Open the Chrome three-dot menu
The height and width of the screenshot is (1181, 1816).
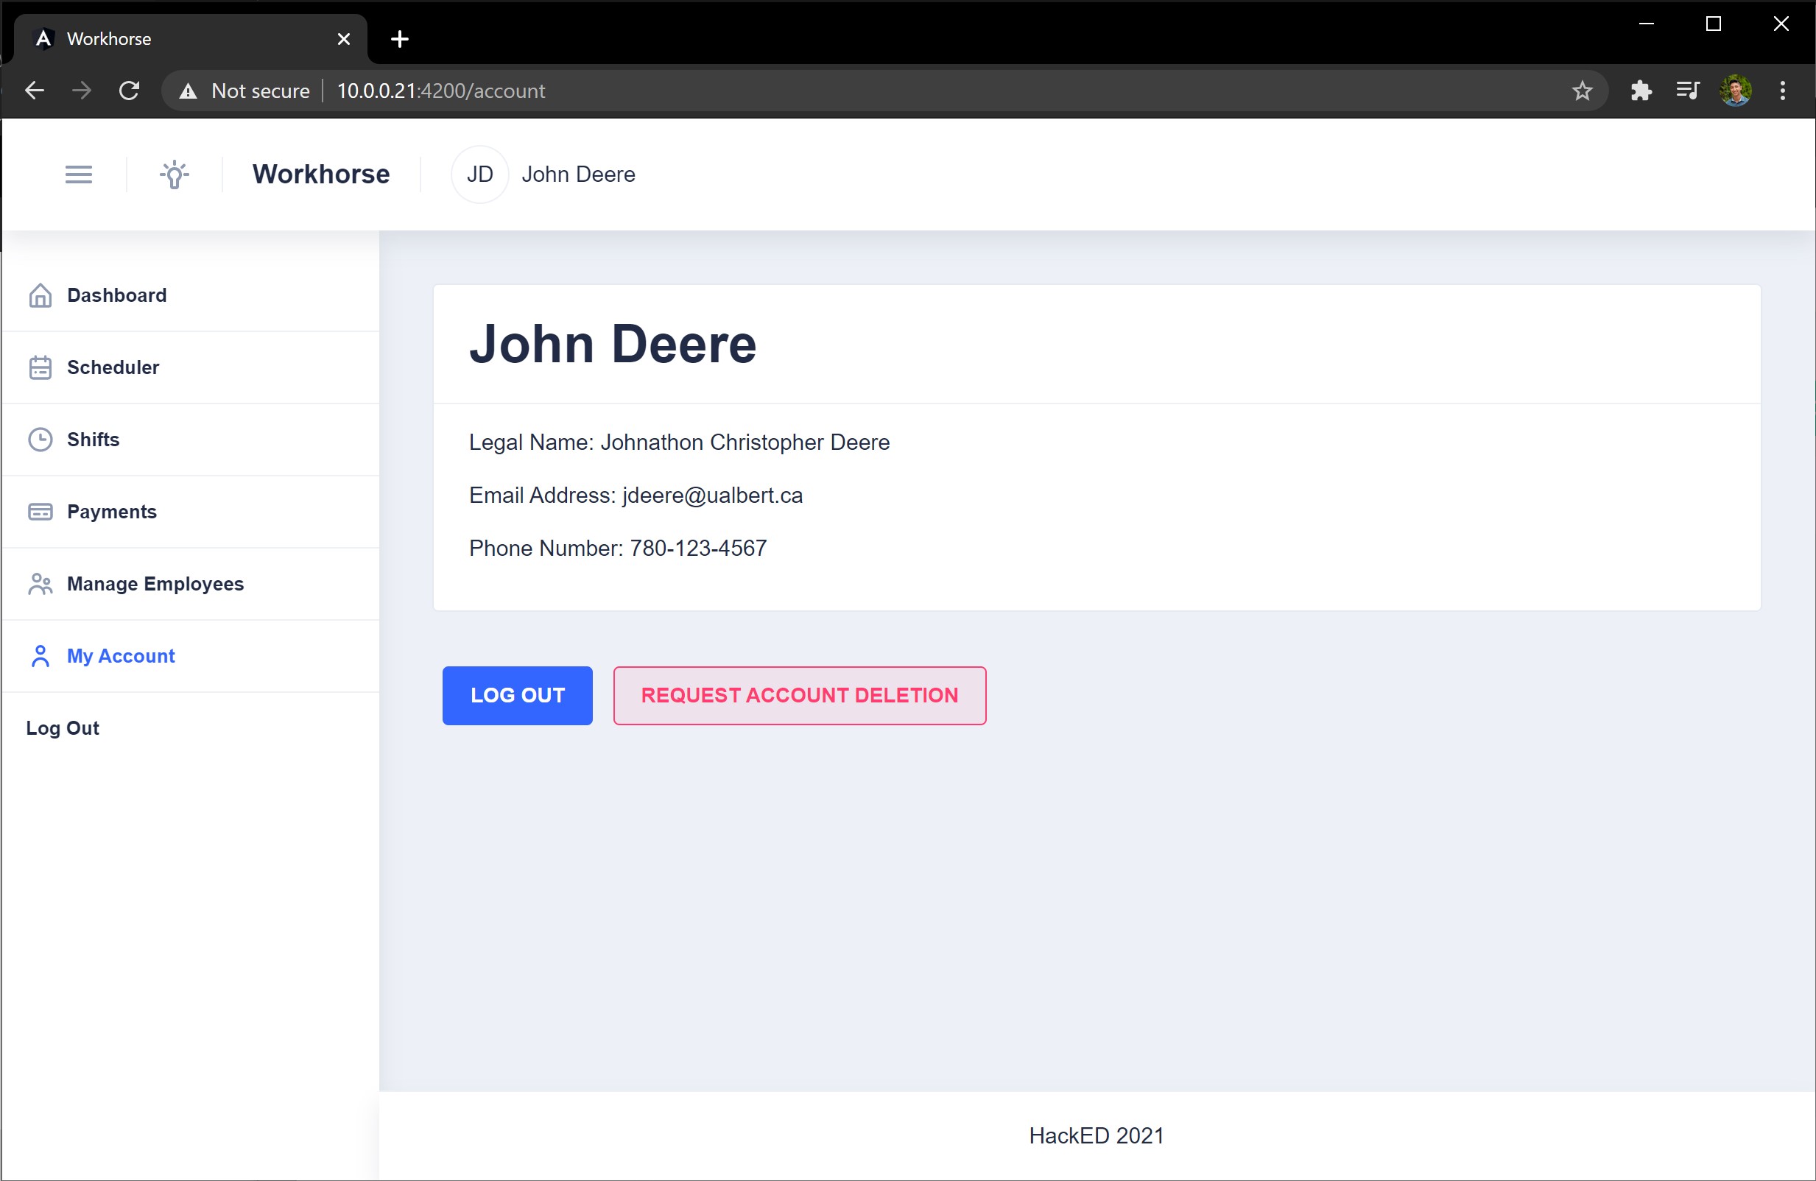[x=1782, y=91]
